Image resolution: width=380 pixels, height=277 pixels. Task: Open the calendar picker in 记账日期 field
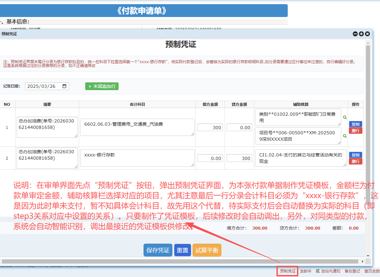[65, 86]
